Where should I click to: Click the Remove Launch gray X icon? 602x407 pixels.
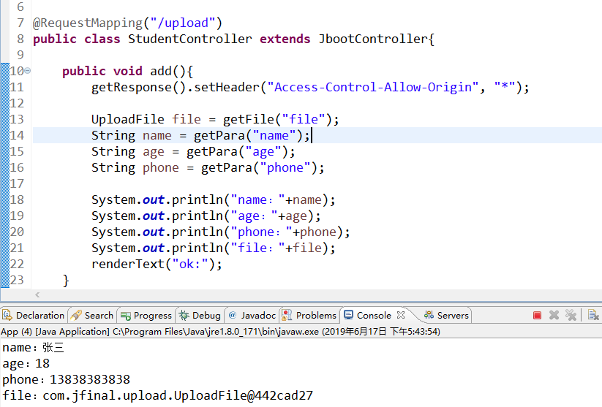tap(554, 316)
